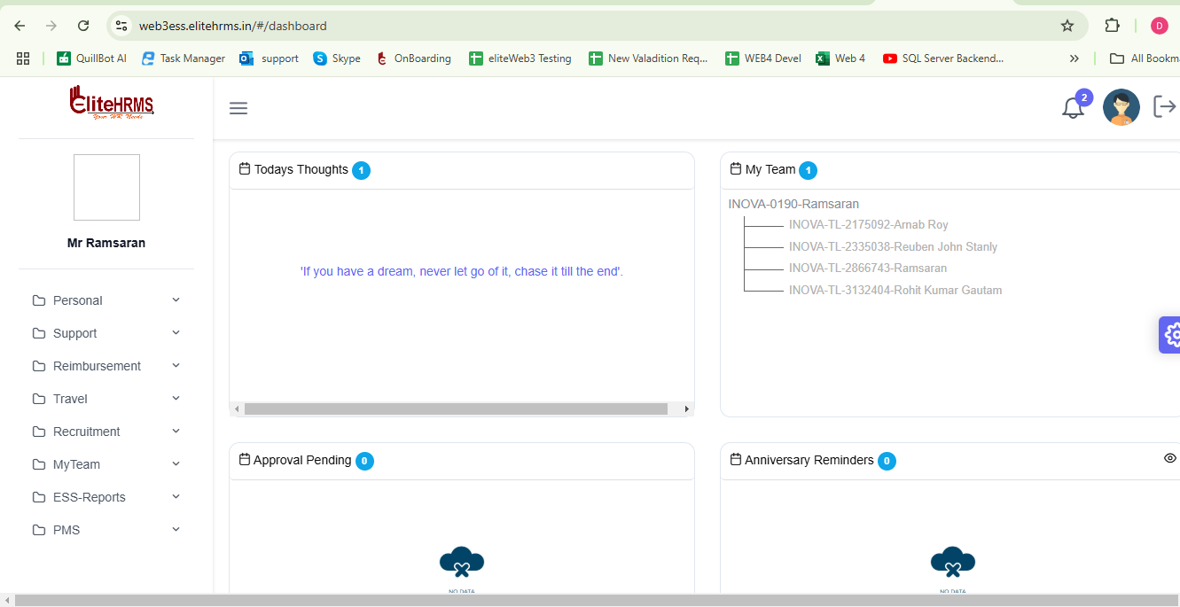Open the Recruitment sidebar menu
The width and height of the screenshot is (1180, 607).
point(86,432)
